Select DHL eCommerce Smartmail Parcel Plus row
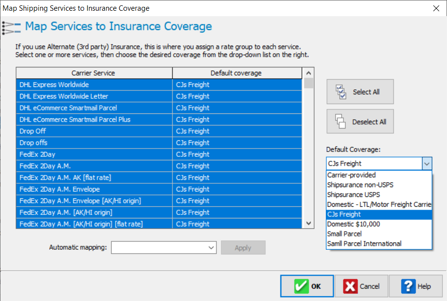Image resolution: width=447 pixels, height=301 pixels. (159, 119)
